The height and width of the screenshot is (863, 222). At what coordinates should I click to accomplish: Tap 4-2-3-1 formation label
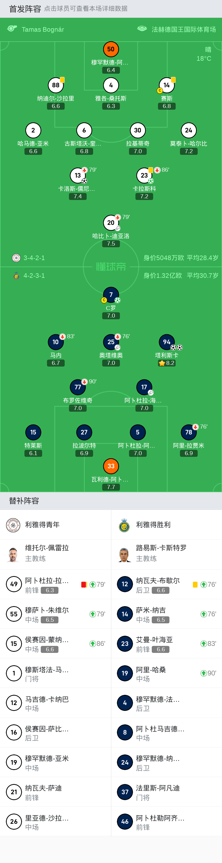pos(34,276)
